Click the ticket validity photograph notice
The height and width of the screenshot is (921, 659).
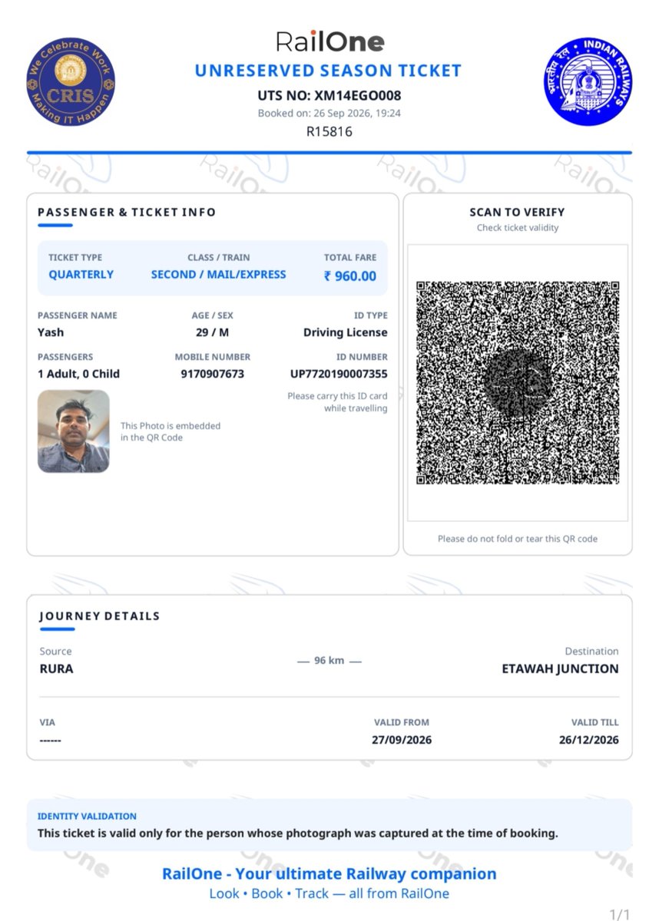point(298,833)
